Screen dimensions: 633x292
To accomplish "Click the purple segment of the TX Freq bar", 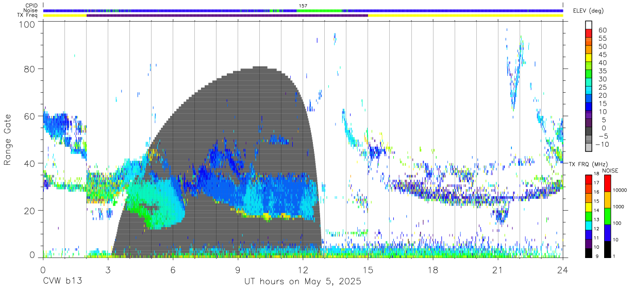I will click(x=227, y=15).
